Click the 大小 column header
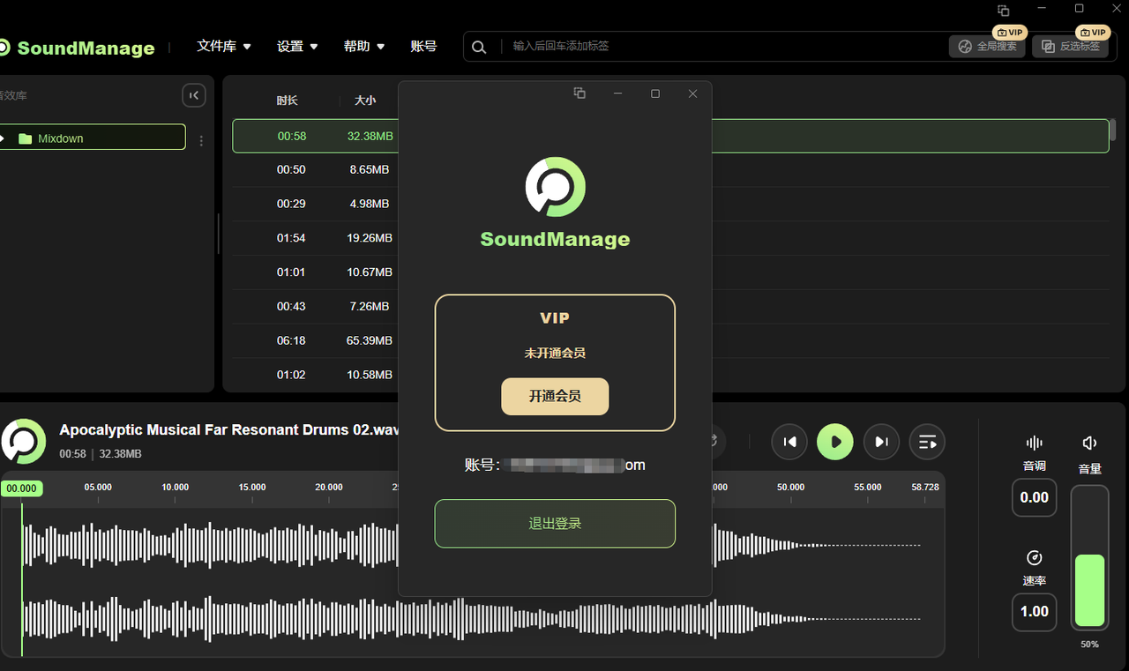Image resolution: width=1129 pixels, height=671 pixels. (365, 101)
